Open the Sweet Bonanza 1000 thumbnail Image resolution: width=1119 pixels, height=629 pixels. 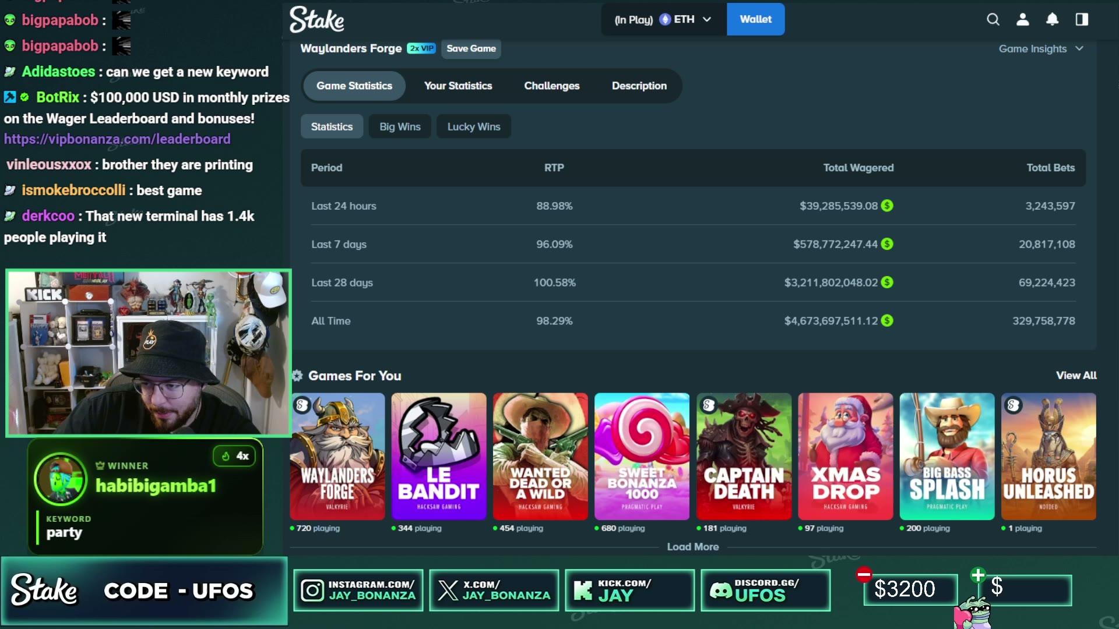[642, 457]
